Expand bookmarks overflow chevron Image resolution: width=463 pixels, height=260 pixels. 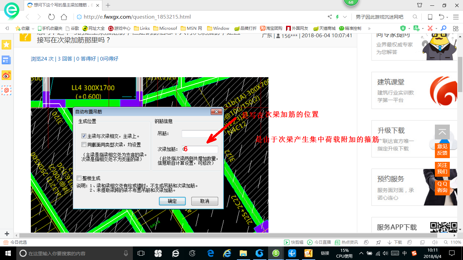tap(369, 28)
